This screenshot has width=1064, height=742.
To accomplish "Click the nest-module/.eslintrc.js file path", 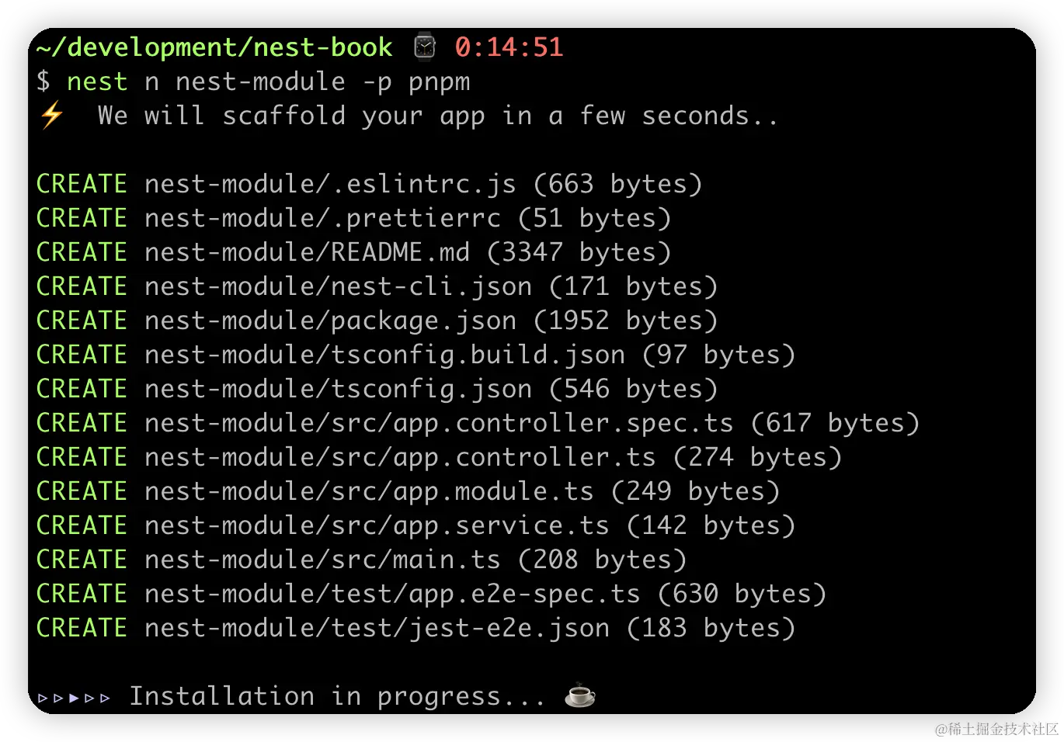I will pos(330,184).
